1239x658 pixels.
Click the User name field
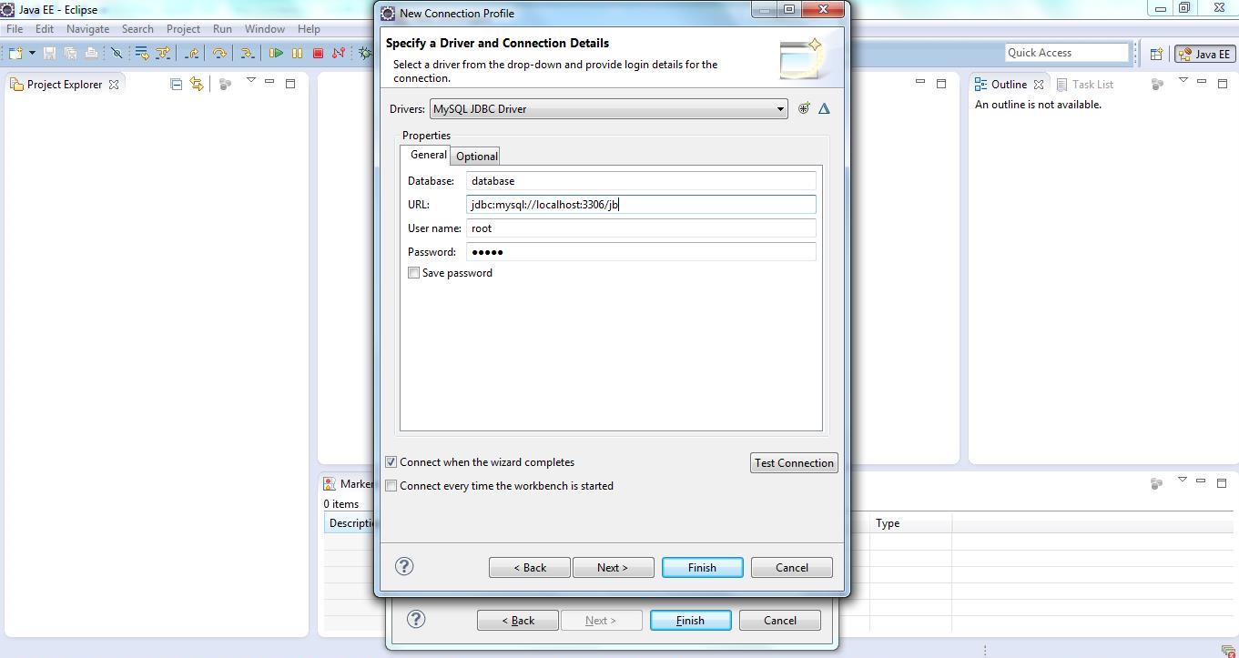[641, 228]
